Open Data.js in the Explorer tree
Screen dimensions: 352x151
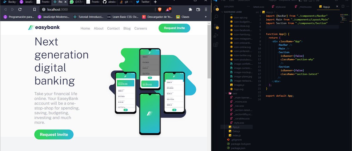236,131
